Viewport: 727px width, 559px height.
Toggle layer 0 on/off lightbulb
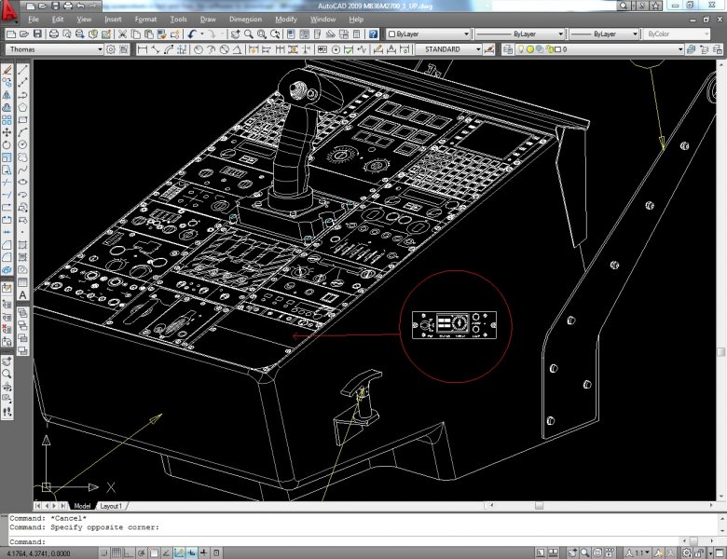click(521, 49)
